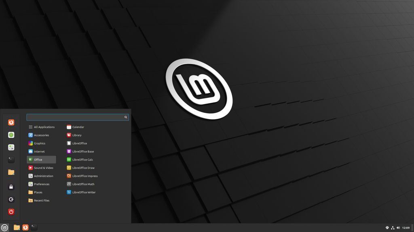This screenshot has width=414, height=232.
Task: Open LibreOffice Base
Action: tap(82, 151)
